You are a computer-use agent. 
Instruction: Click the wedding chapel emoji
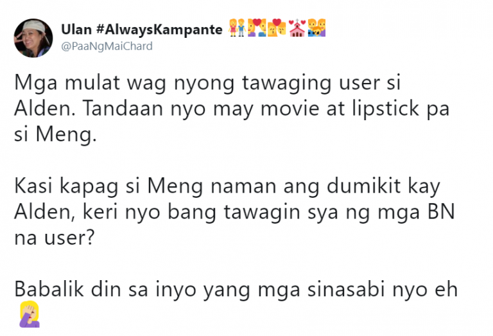point(296,30)
